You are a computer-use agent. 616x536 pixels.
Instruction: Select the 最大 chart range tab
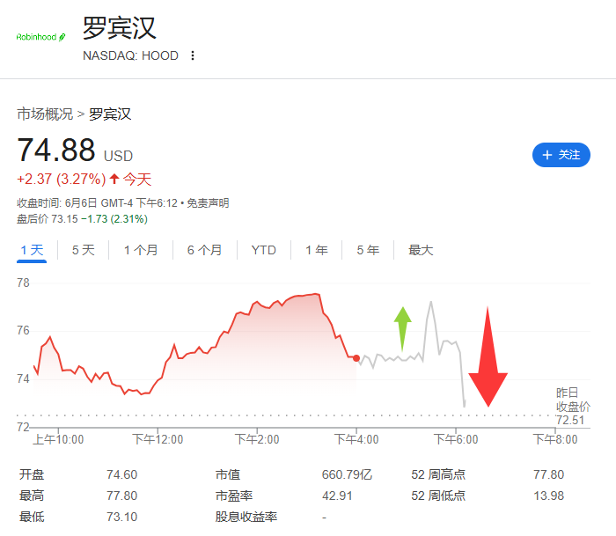(421, 250)
